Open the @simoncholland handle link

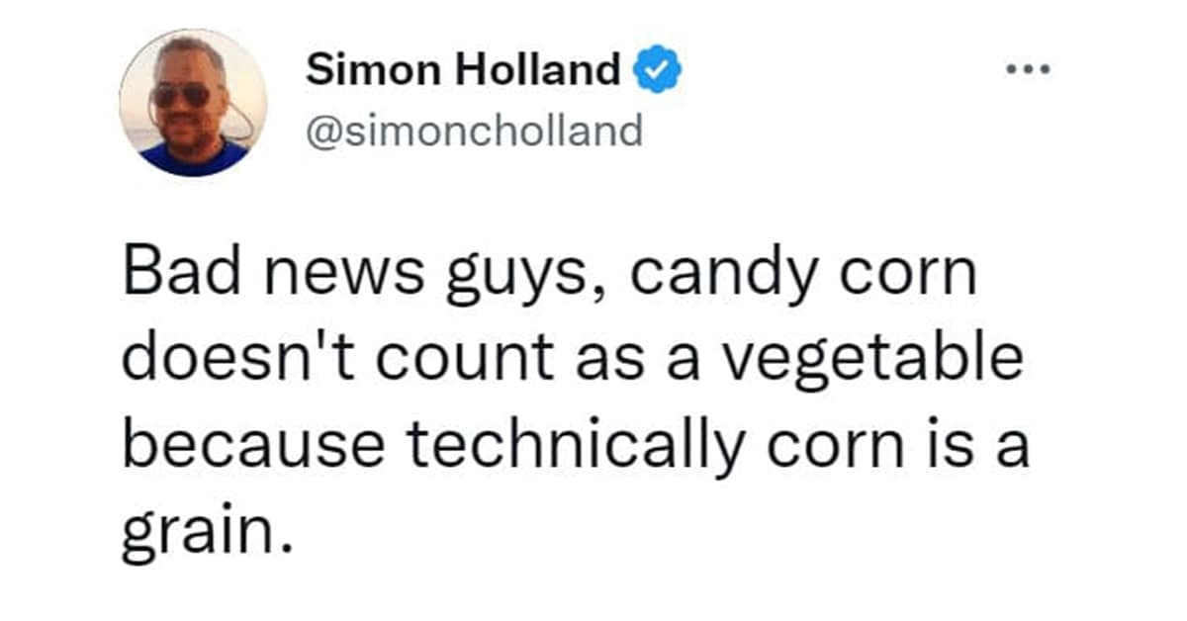pyautogui.click(x=474, y=130)
